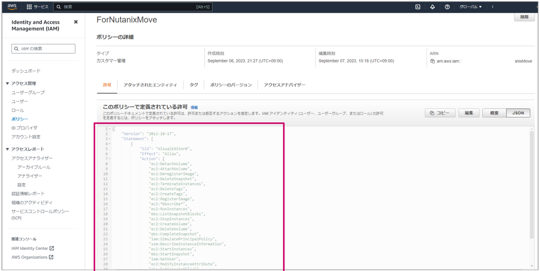Click the AWS logo home icon
The height and width of the screenshot is (271, 540).
[x=12, y=7]
